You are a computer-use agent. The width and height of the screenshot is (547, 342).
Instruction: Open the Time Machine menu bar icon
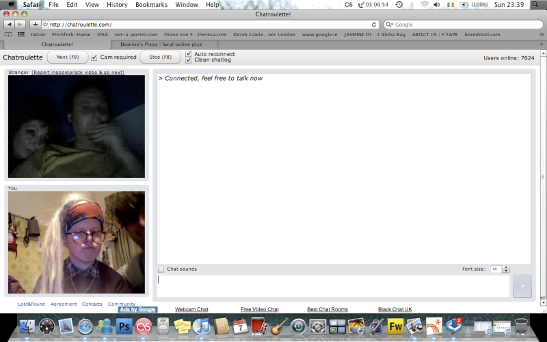coord(399,5)
